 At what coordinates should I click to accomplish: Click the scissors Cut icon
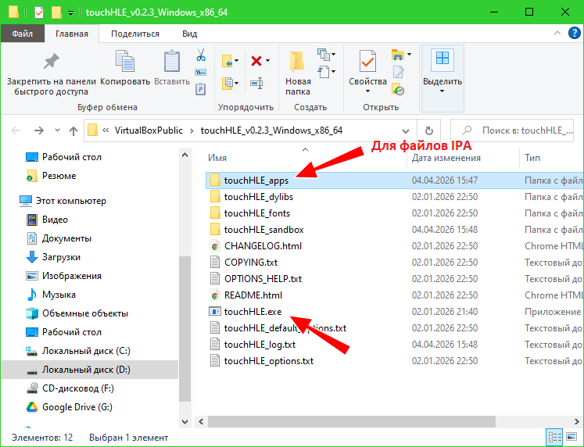(201, 55)
